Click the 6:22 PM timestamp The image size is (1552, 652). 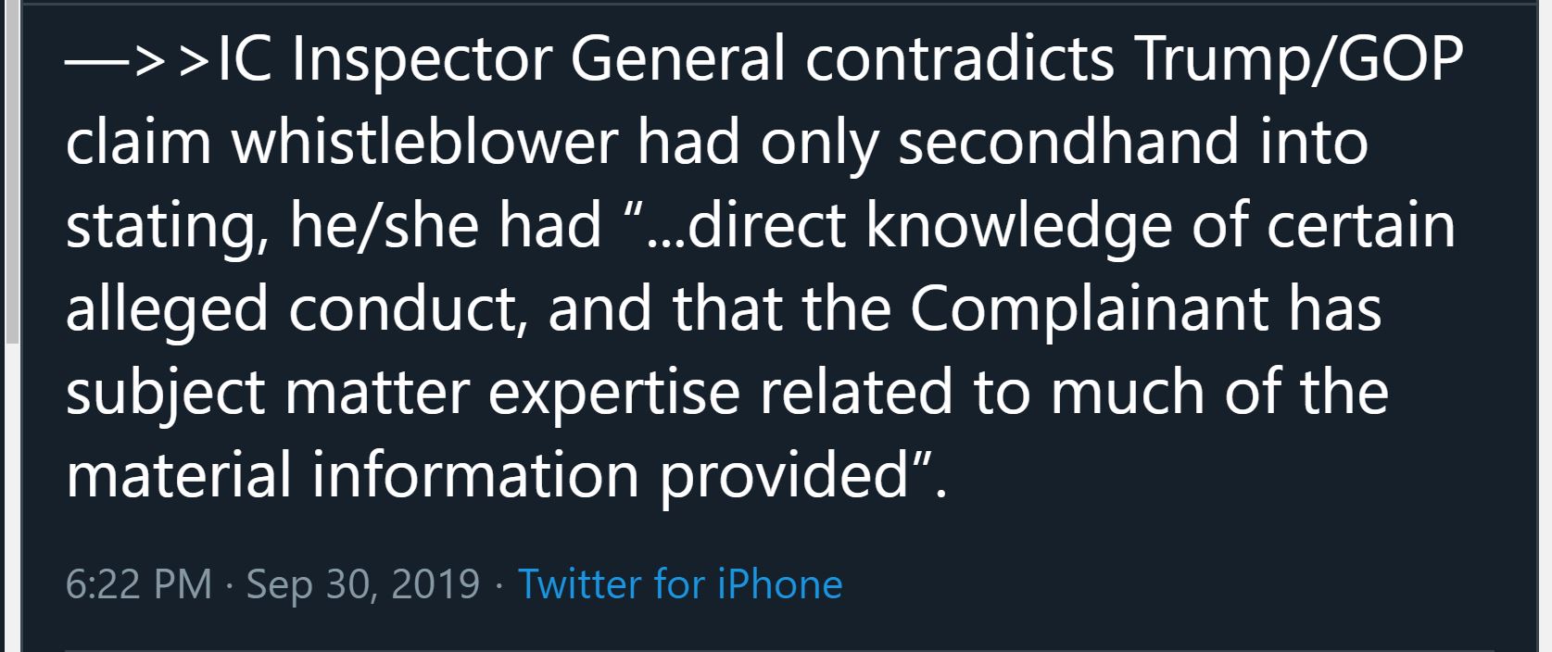[139, 584]
